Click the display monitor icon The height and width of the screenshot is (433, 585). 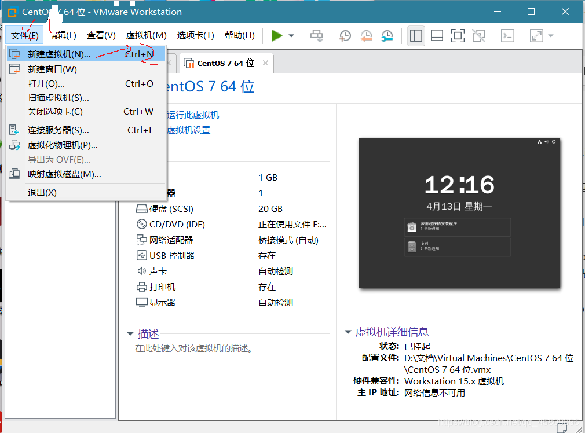(142, 302)
